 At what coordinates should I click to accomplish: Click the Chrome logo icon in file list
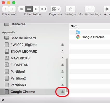click(x=78, y=37)
